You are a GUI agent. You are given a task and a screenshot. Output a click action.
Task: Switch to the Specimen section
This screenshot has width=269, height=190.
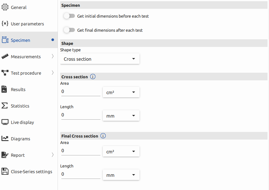click(21, 40)
